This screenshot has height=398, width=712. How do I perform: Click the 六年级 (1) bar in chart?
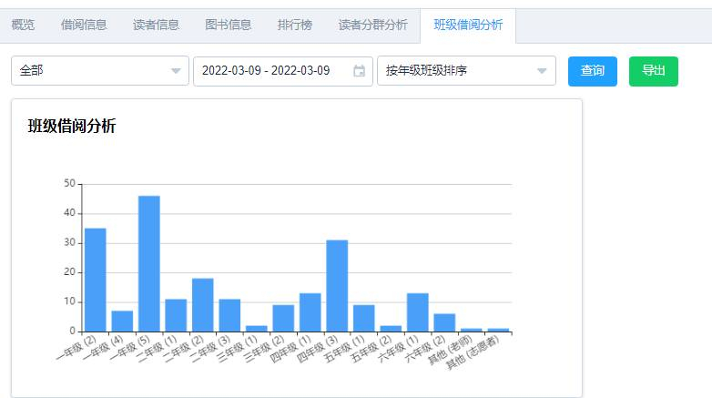point(418,312)
